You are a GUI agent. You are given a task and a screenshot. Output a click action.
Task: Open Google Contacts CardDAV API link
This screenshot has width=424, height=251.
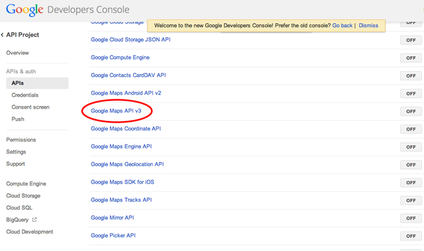pyautogui.click(x=128, y=75)
